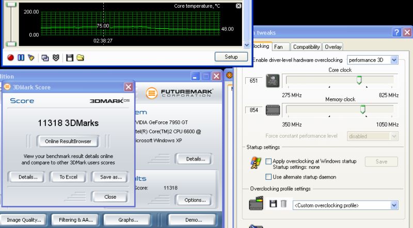Click the memory clock value field 854
Screen dimensions: 413x228
253,110
